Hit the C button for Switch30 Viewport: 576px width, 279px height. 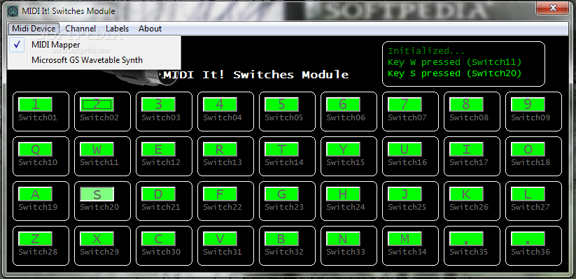coord(158,239)
